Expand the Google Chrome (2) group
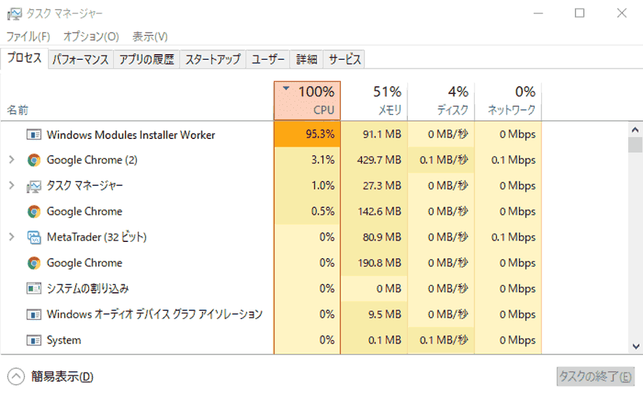Viewport: 643px width, 399px height. coord(12,160)
